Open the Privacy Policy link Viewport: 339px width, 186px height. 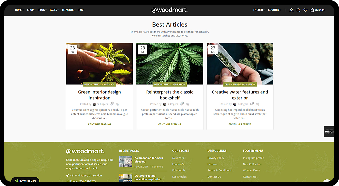(x=216, y=158)
